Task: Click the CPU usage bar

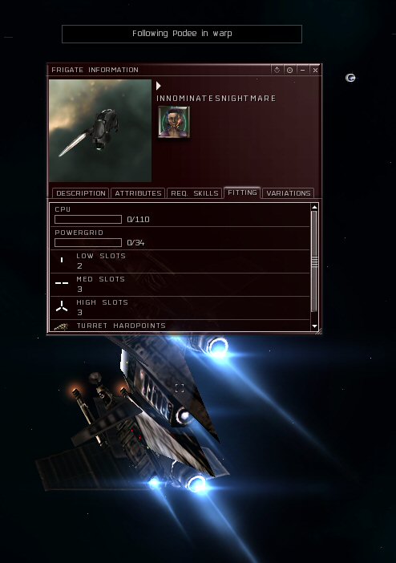Action: point(88,220)
